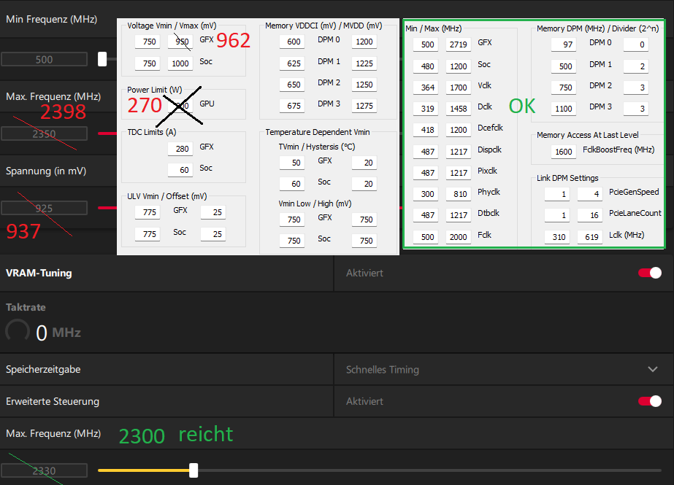Click the Lclk min field 310
The image size is (674, 485).
point(557,237)
